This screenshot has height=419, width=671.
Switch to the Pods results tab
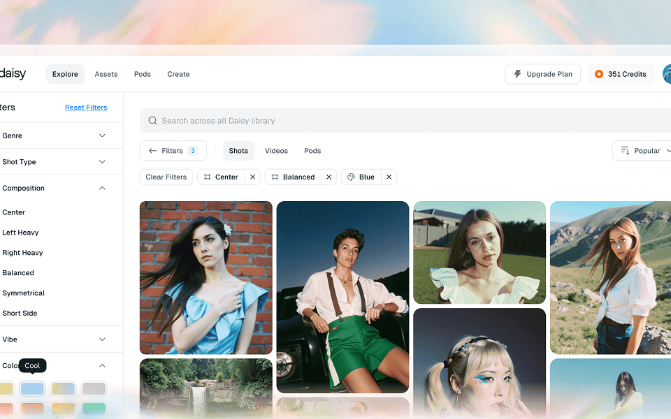tap(312, 151)
